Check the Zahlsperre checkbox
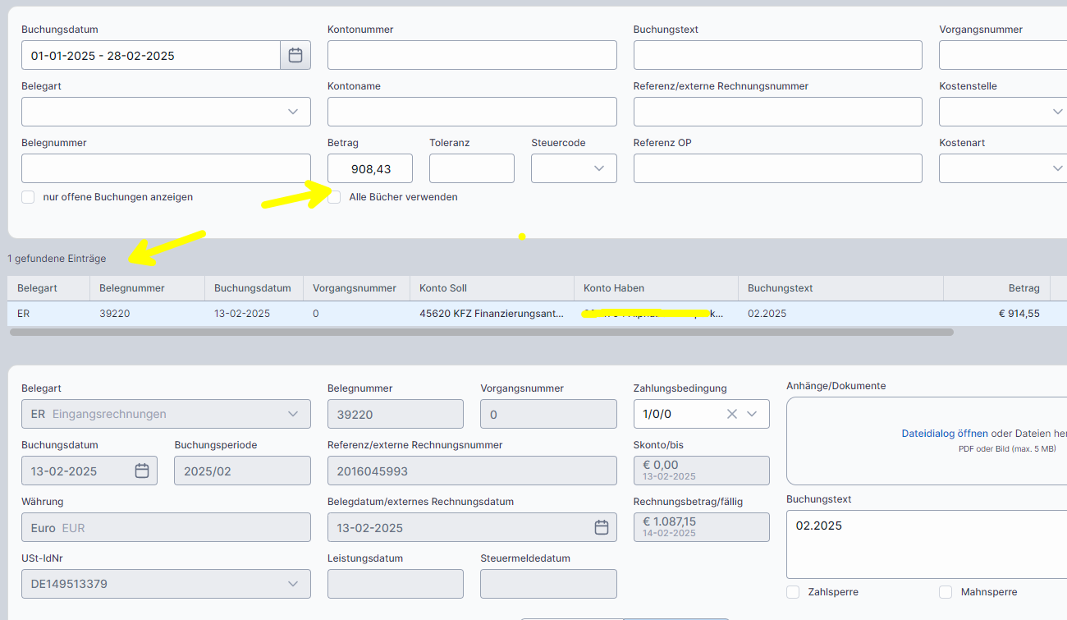The width and height of the screenshot is (1067, 620). pyautogui.click(x=793, y=592)
